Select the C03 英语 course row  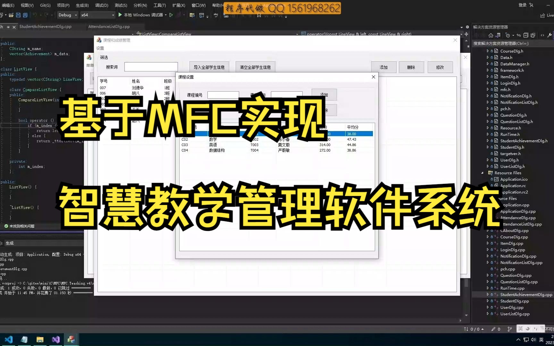coord(276,145)
